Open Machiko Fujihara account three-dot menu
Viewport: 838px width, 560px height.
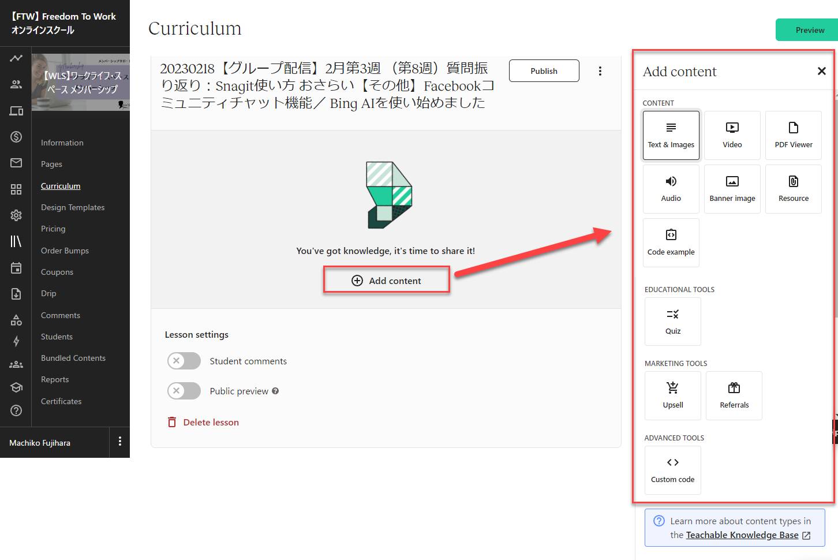[x=119, y=442]
